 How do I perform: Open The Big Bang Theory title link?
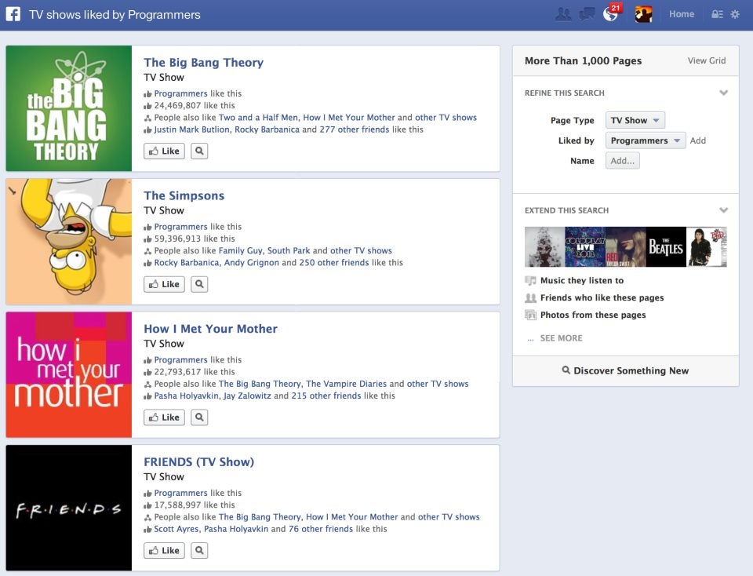pyautogui.click(x=204, y=63)
